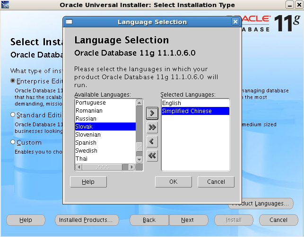Select Spanish in Available Languages
The image size is (304, 237).
[105, 143]
